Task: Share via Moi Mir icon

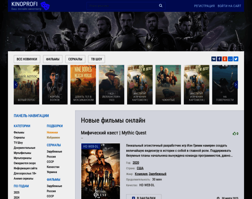Action: [230, 59]
